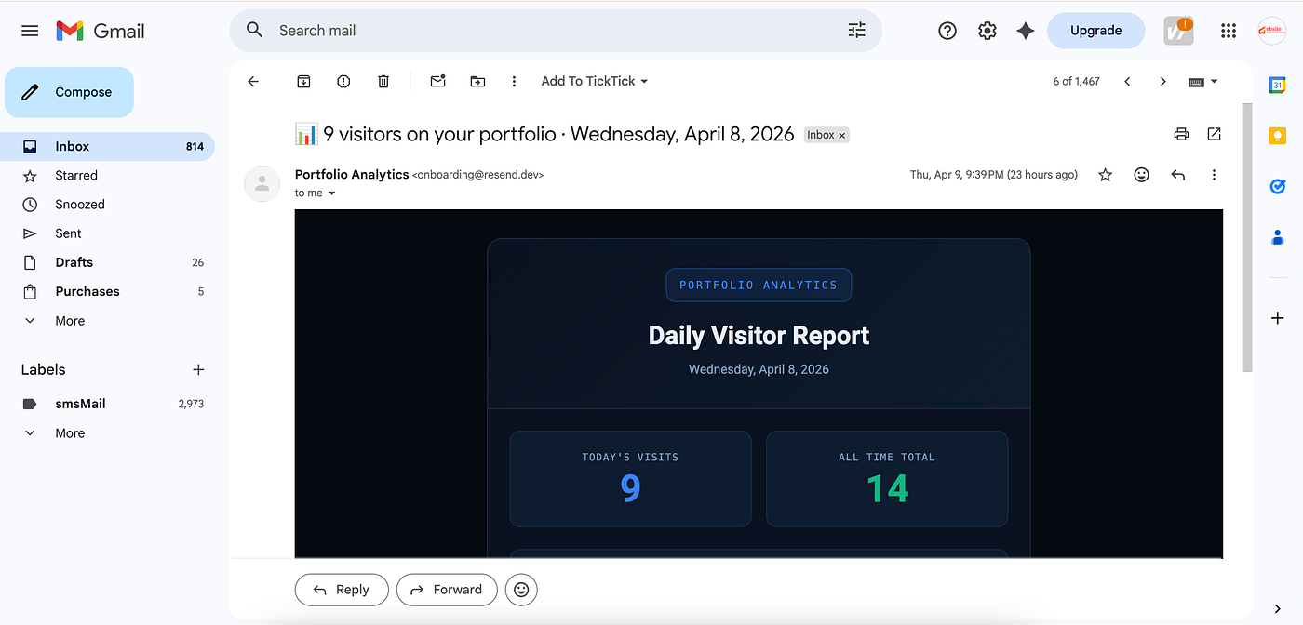Open Contacts side panel

pos(1277,237)
